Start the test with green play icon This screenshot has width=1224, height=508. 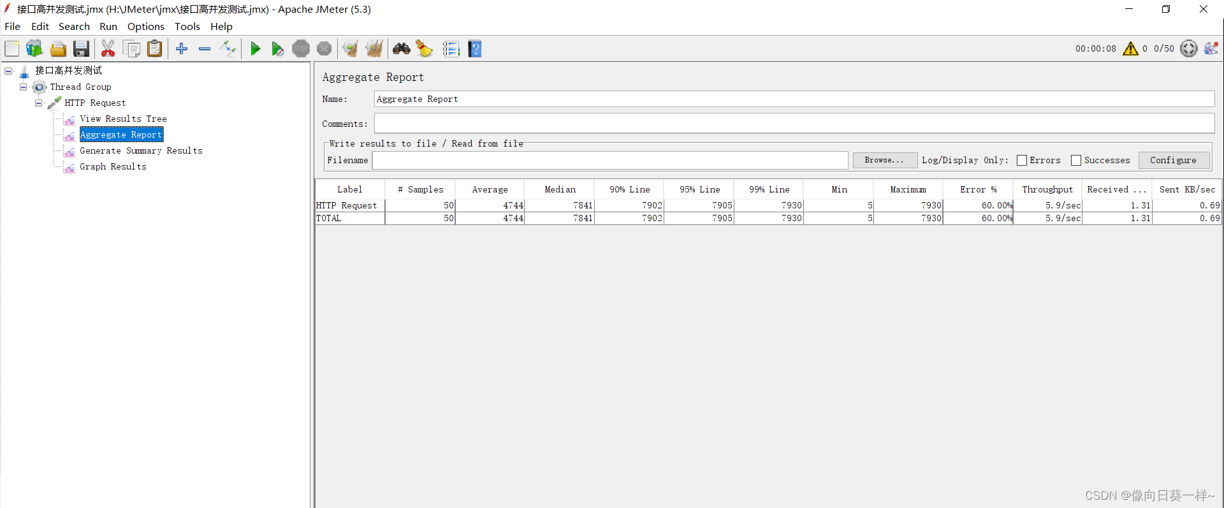click(x=255, y=48)
